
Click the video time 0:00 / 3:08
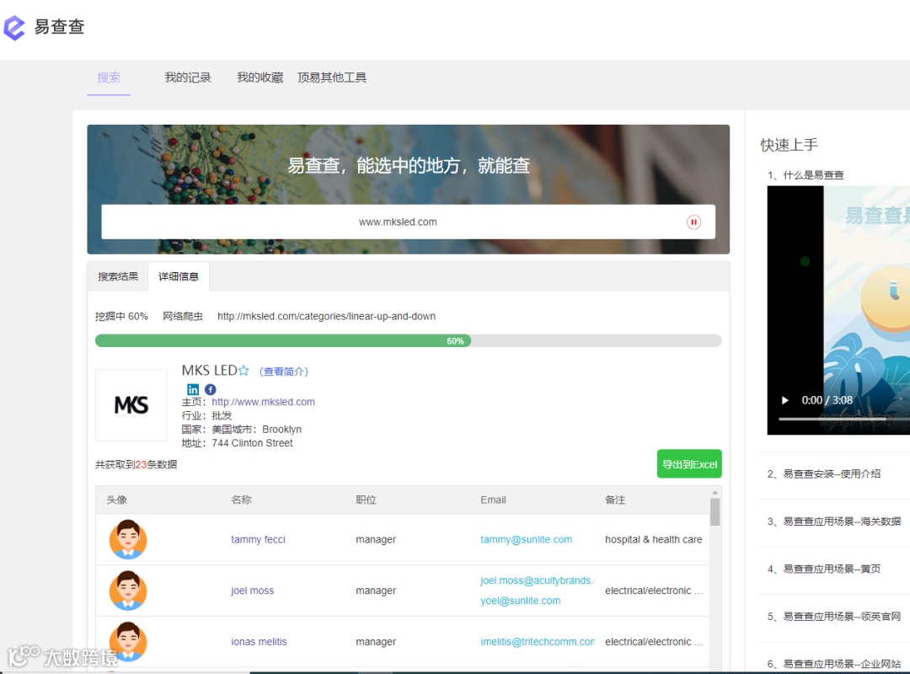point(827,400)
